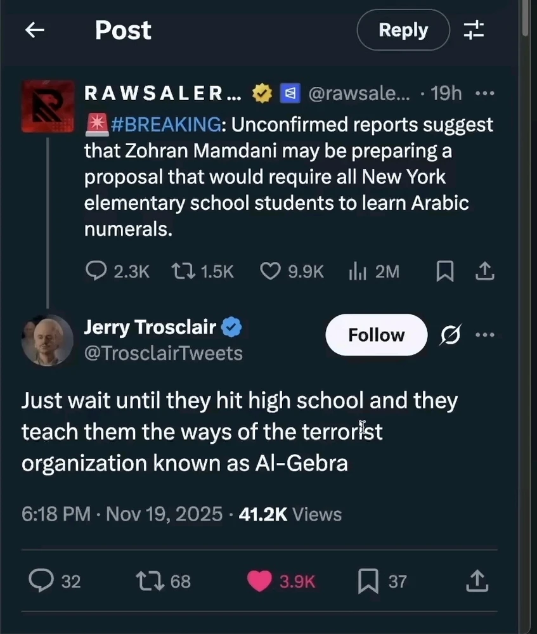This screenshot has height=634, width=537.
Task: Open Jerry Trosclair's profile picture
Action: 48,340
